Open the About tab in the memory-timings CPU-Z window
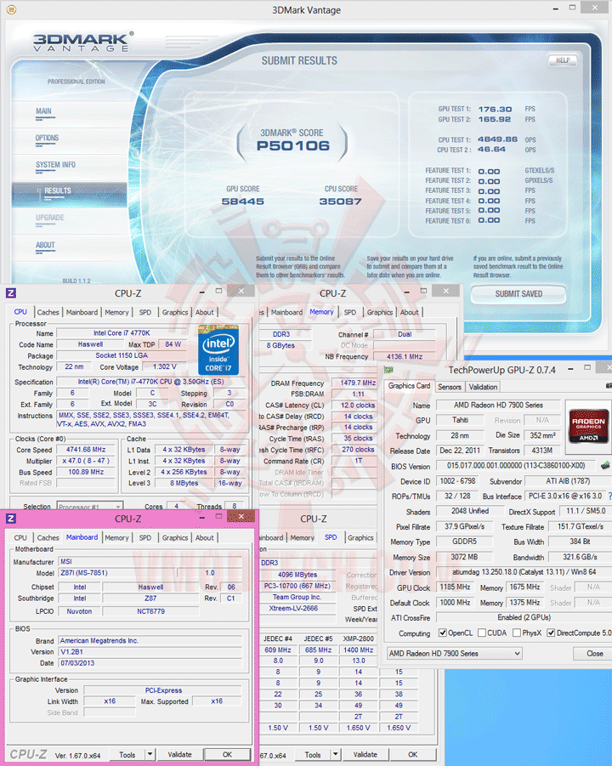This screenshot has height=766, width=612. 410,312
